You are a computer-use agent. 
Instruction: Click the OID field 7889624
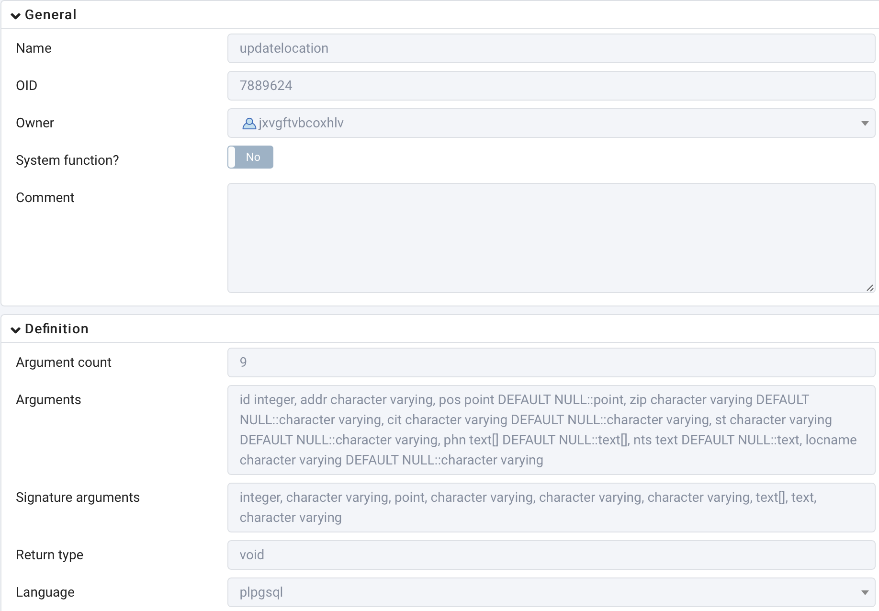coord(551,86)
